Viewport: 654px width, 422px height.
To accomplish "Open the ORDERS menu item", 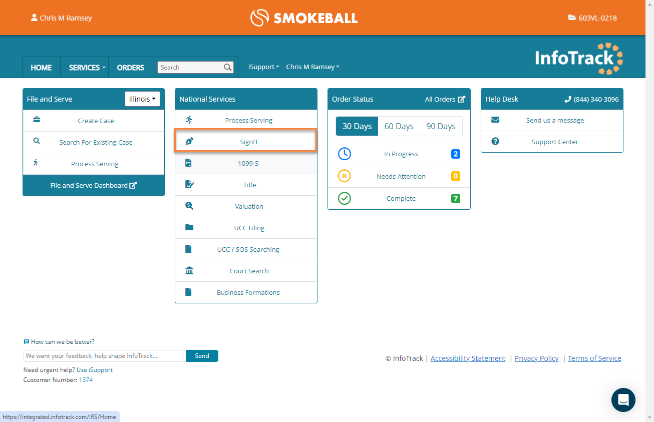I will click(x=130, y=68).
